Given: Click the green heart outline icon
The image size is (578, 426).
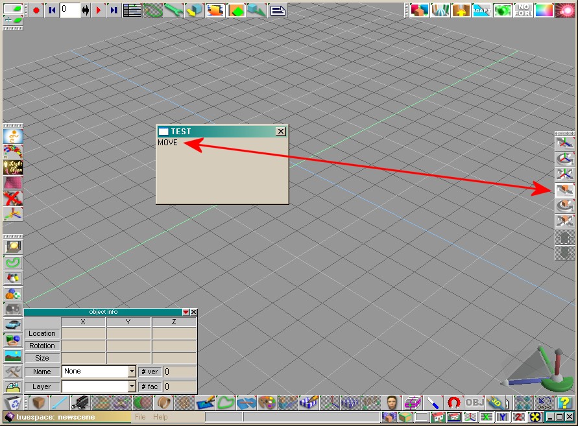Looking at the screenshot, I should pos(226,403).
